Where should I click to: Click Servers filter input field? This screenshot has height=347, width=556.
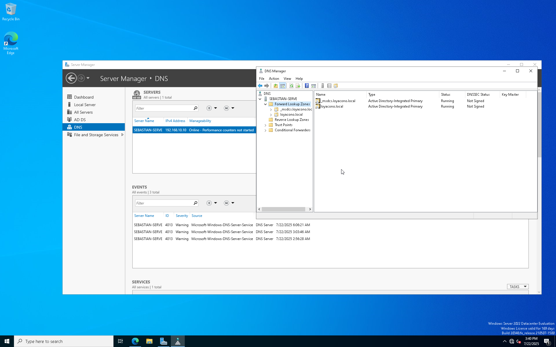pos(164,108)
